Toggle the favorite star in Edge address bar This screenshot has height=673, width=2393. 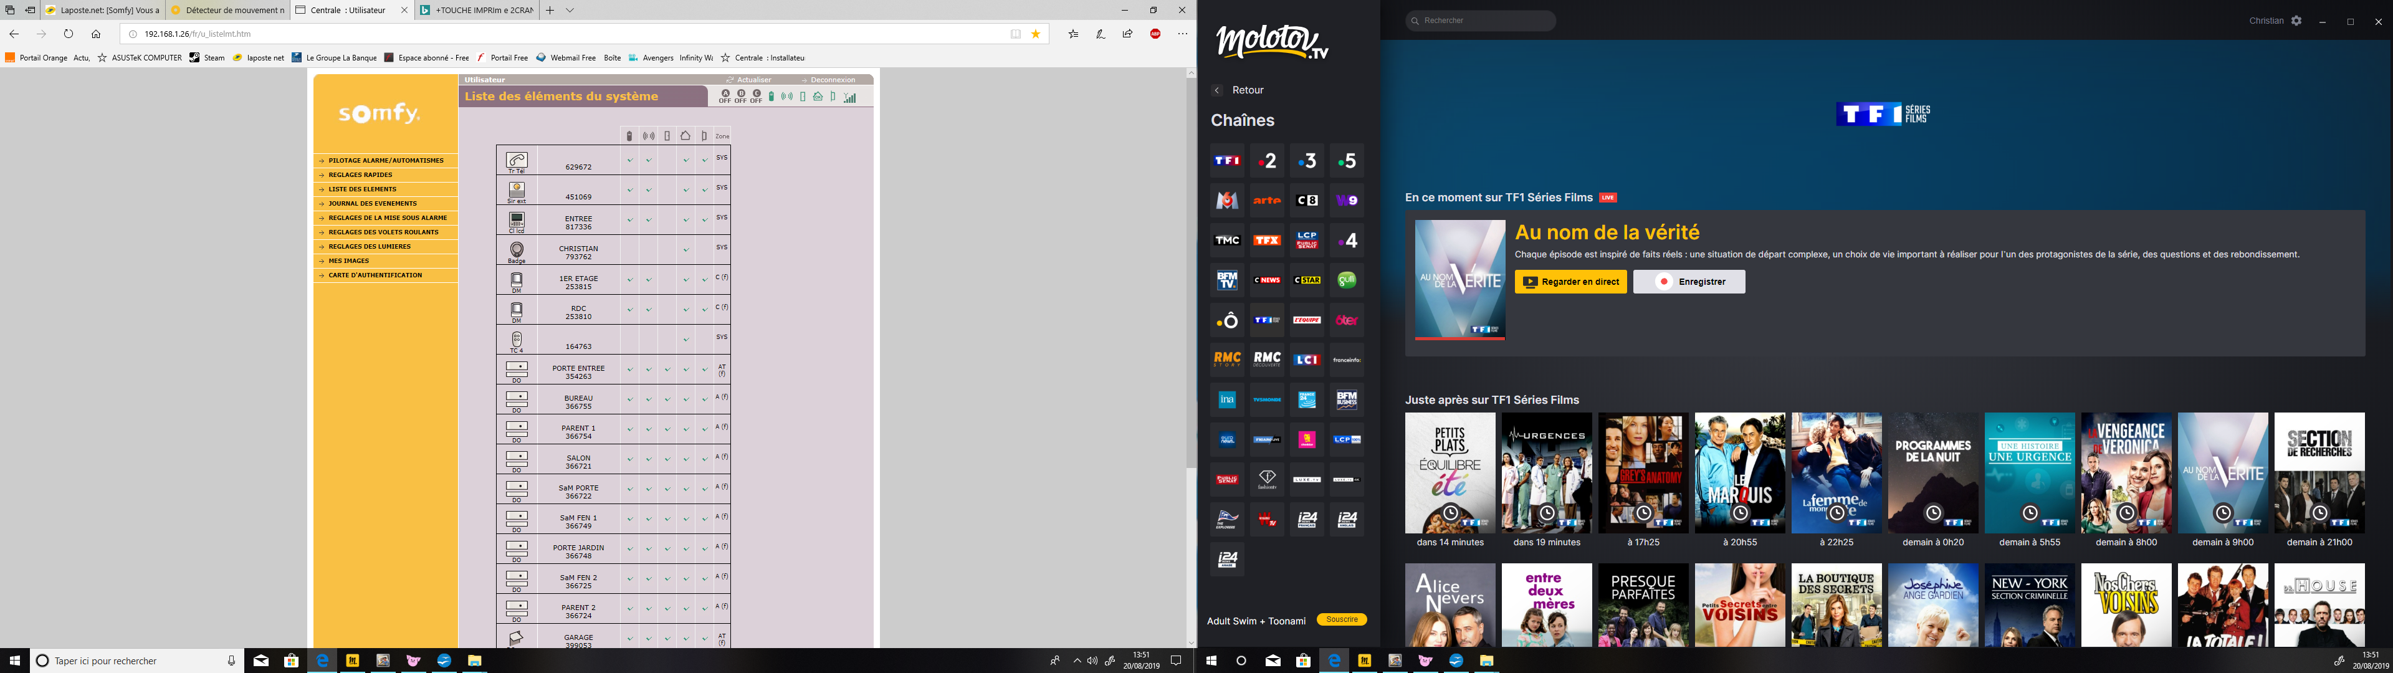click(x=1036, y=34)
